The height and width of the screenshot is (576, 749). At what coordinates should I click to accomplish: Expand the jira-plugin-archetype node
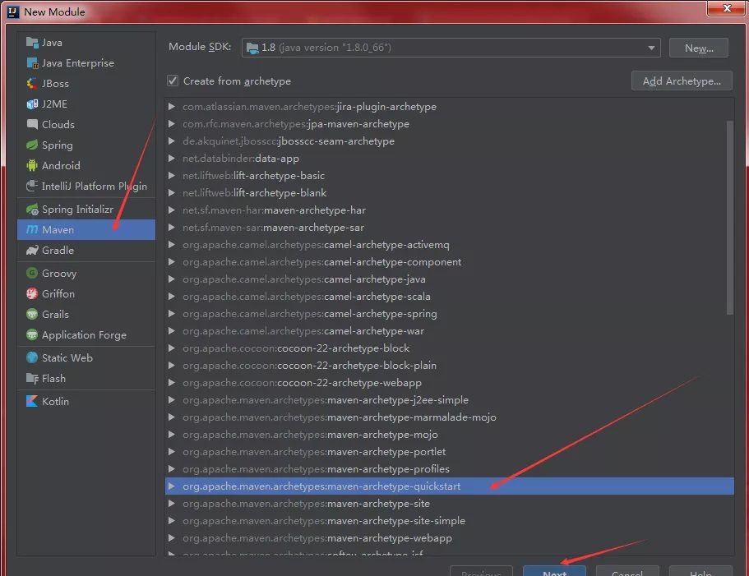click(x=172, y=107)
